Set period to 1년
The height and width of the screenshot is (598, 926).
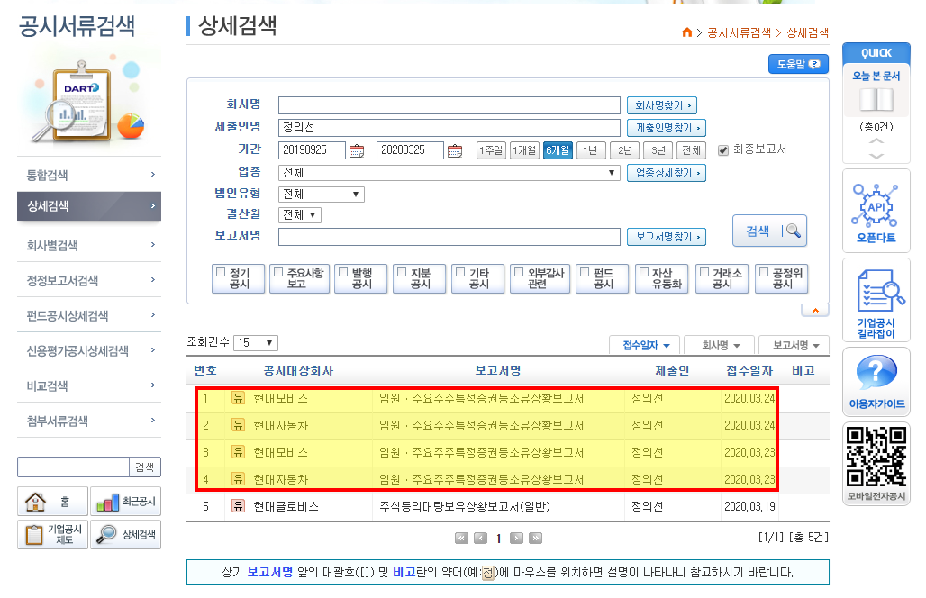coord(591,150)
